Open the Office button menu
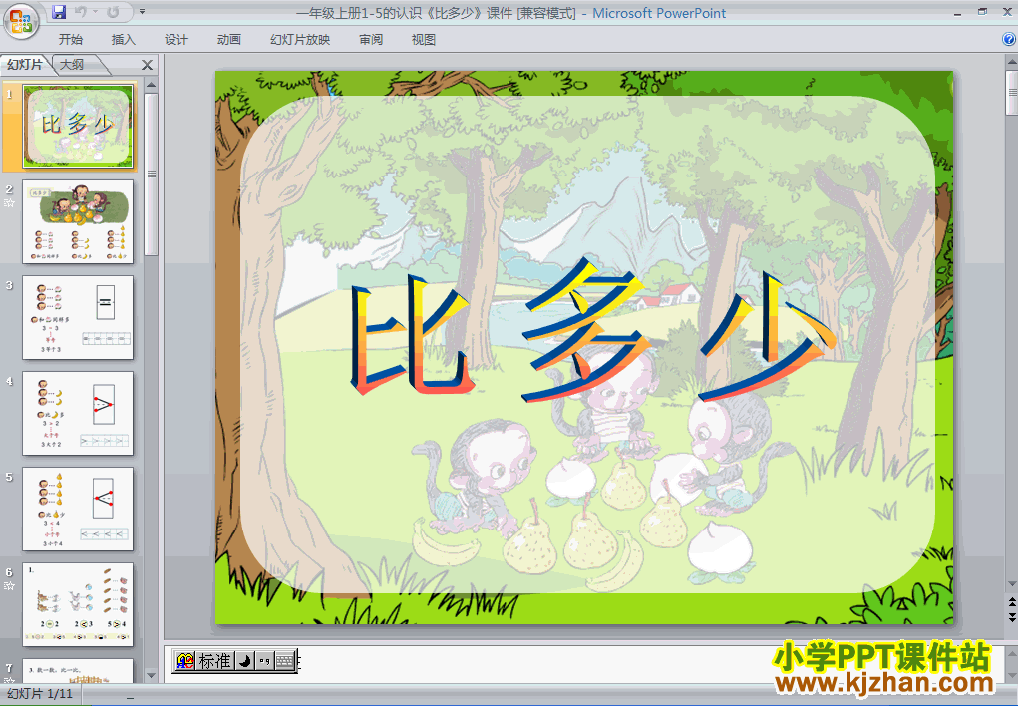The height and width of the screenshot is (706, 1018). (x=21, y=21)
